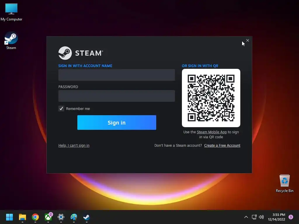The image size is (299, 224).
Task: Focus the password input field
Action: pos(117,96)
